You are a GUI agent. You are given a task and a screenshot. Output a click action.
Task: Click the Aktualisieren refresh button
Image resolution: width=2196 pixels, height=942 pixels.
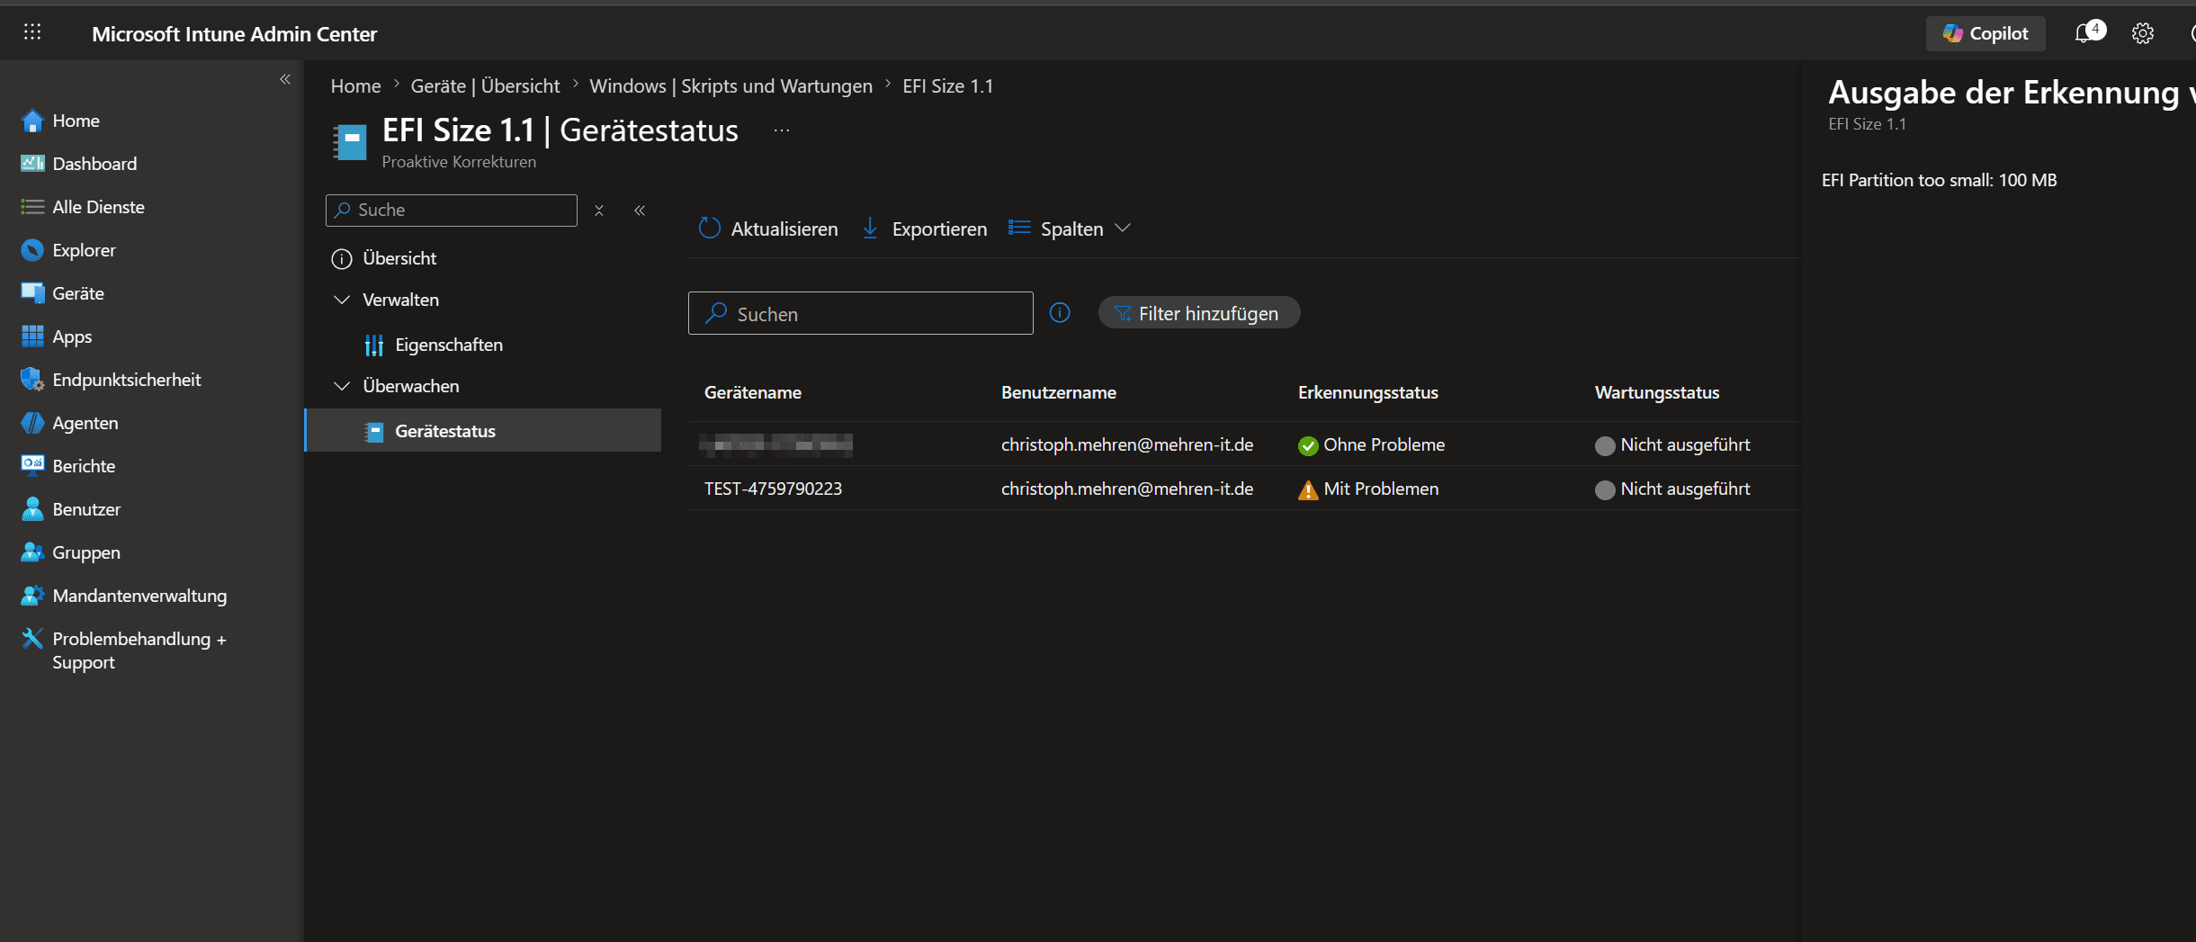point(767,229)
